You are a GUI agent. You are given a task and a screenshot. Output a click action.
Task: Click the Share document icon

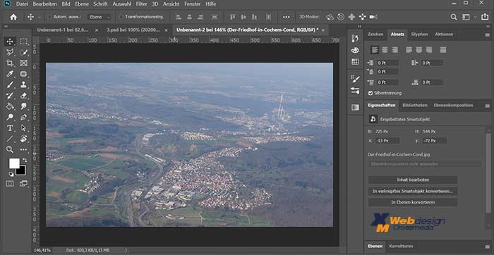[485, 17]
